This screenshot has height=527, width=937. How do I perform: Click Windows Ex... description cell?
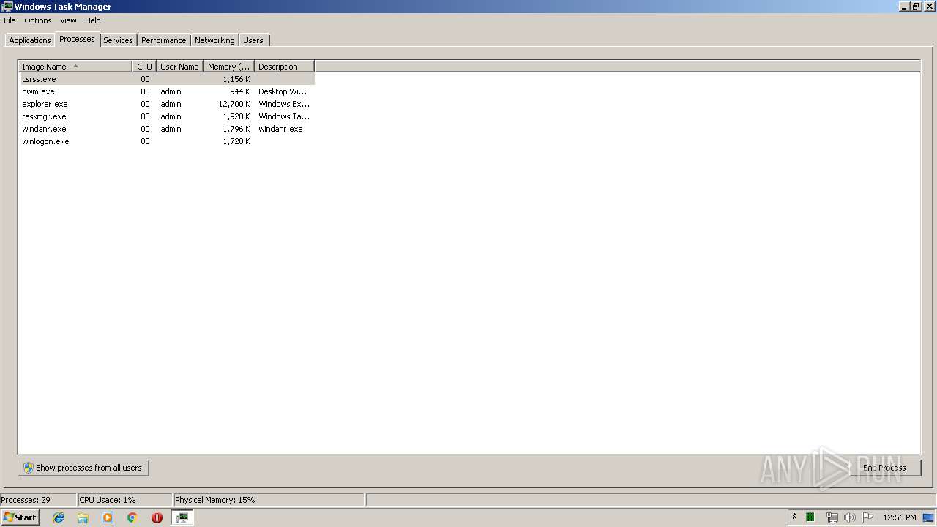tap(284, 104)
